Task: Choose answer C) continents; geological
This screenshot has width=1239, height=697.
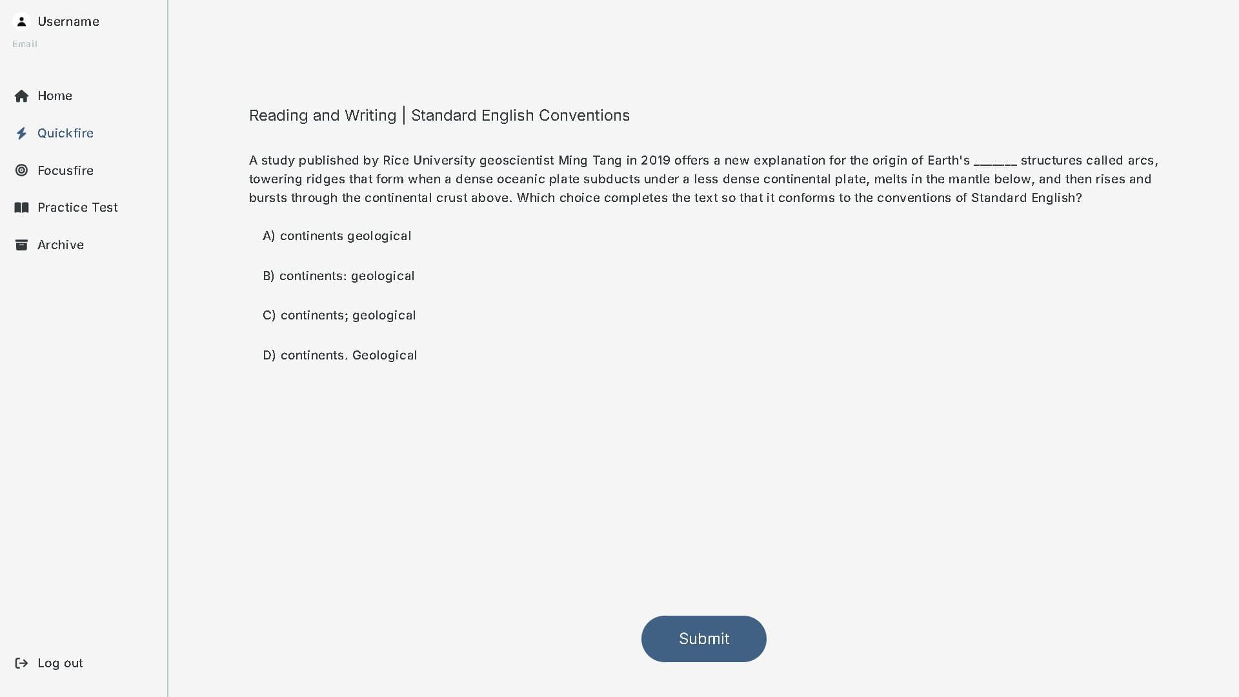Action: point(339,316)
